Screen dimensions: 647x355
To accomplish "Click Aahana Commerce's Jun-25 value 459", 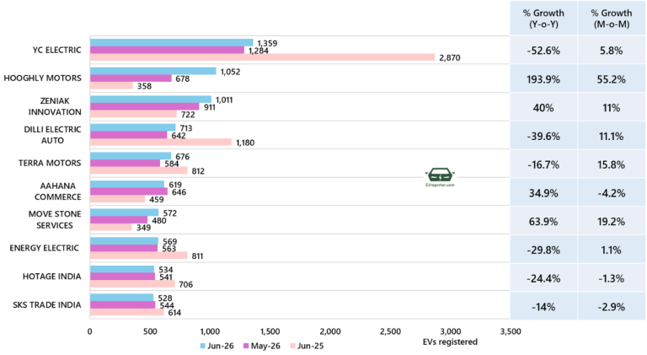I will coord(157,200).
